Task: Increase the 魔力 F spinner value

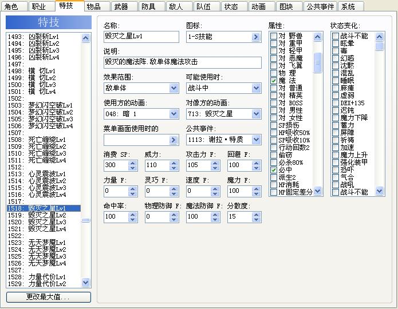Action: [x=257, y=189]
